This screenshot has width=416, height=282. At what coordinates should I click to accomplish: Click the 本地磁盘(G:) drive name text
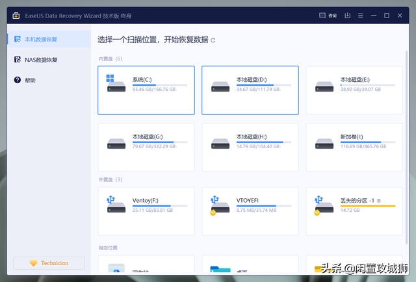(x=148, y=136)
